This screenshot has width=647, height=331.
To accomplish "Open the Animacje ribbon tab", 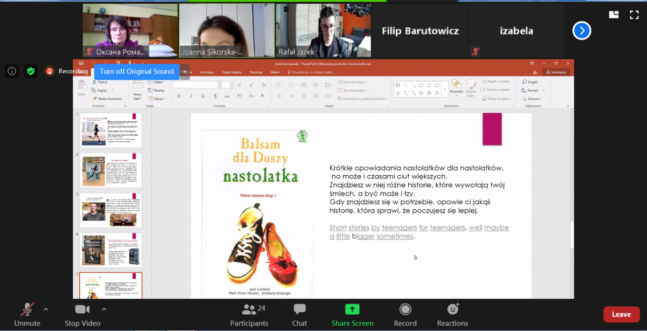I will tap(207, 72).
